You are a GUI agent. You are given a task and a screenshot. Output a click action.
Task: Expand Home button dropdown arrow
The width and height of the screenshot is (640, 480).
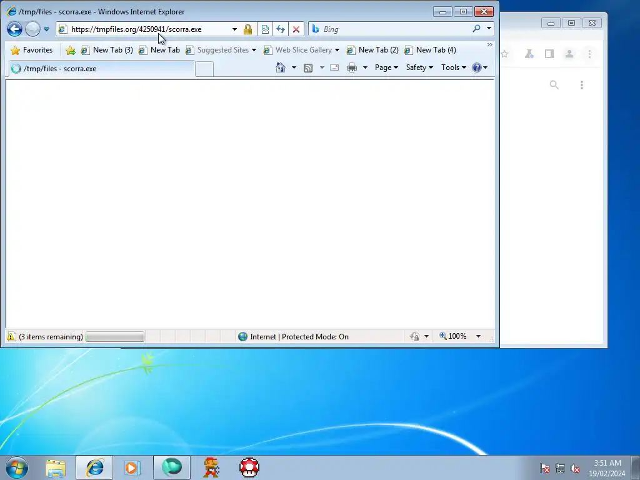pos(294,67)
